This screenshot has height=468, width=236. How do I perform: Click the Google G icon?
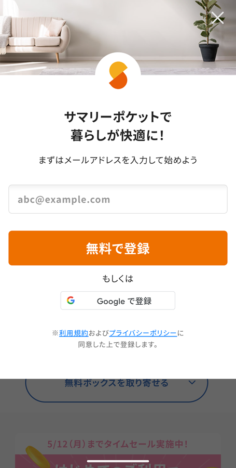tap(71, 300)
